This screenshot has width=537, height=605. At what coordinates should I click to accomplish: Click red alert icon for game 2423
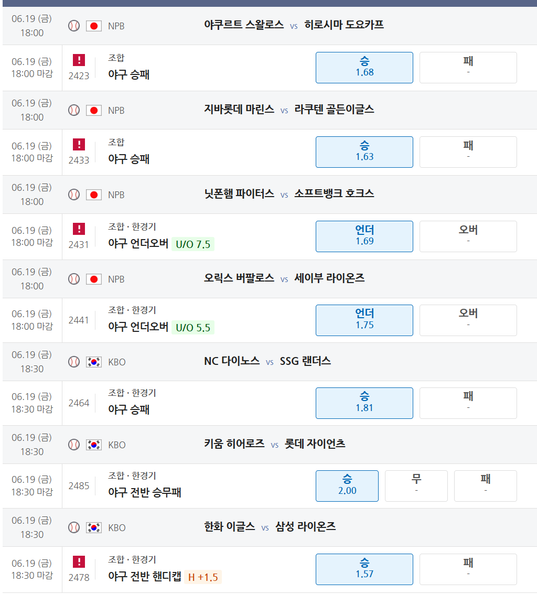pos(79,60)
